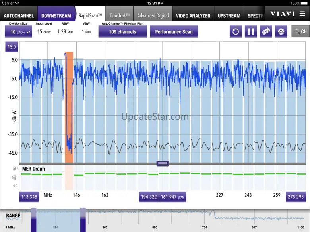Open the Advanced Digital tab
This screenshot has height=232, width=310.
153,16
